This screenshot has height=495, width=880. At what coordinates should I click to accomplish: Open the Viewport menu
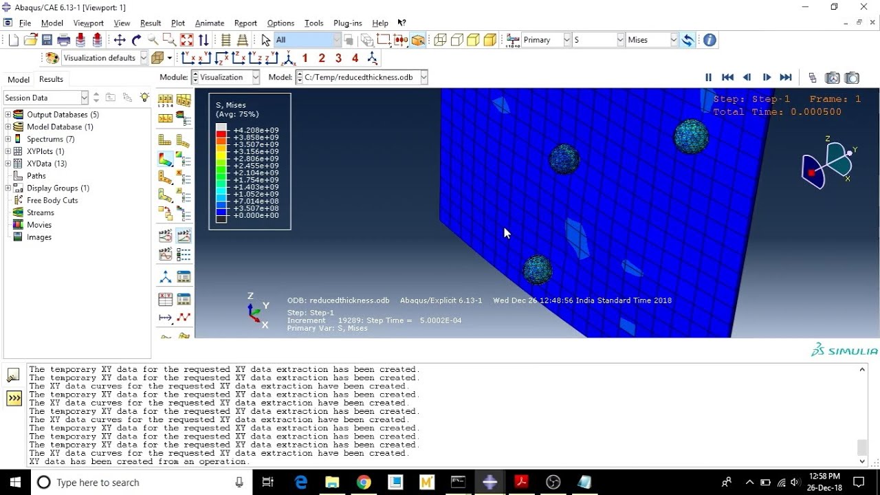(x=89, y=23)
